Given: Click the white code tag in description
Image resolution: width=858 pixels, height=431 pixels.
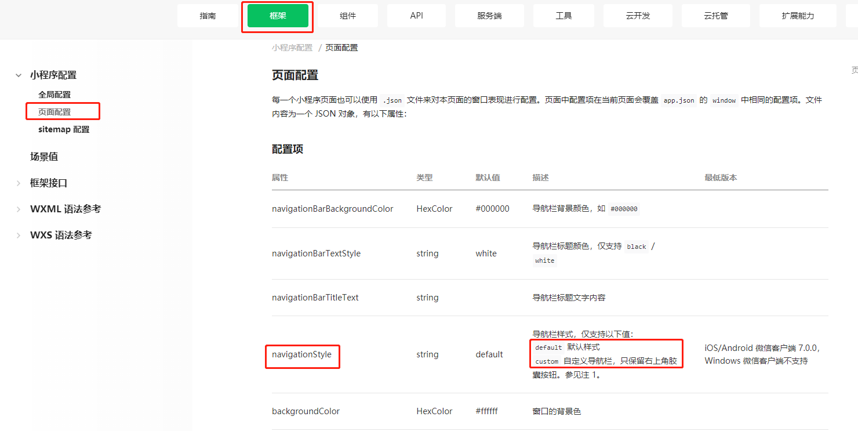Looking at the screenshot, I should (545, 261).
